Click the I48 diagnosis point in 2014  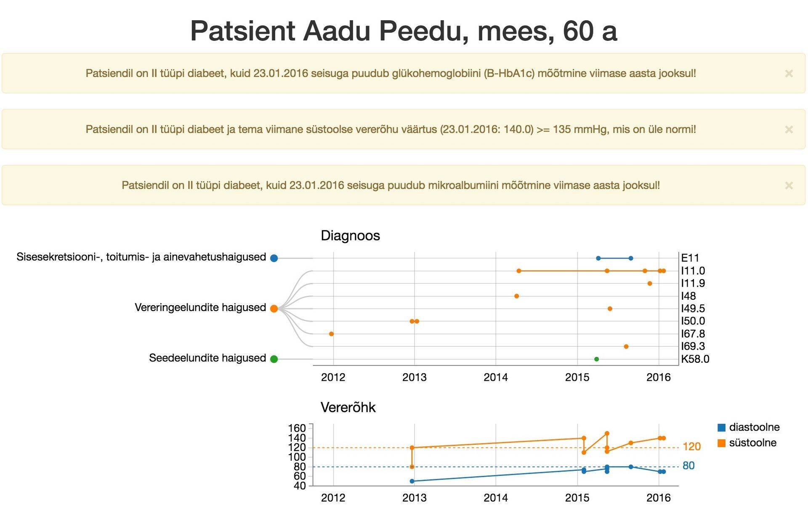click(x=516, y=296)
